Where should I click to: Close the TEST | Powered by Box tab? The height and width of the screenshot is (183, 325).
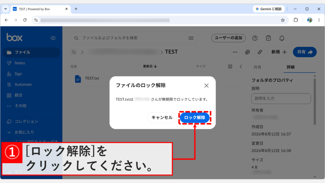(67, 9)
